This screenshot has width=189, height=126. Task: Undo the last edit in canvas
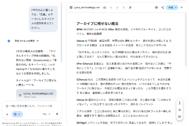tap(111, 7)
